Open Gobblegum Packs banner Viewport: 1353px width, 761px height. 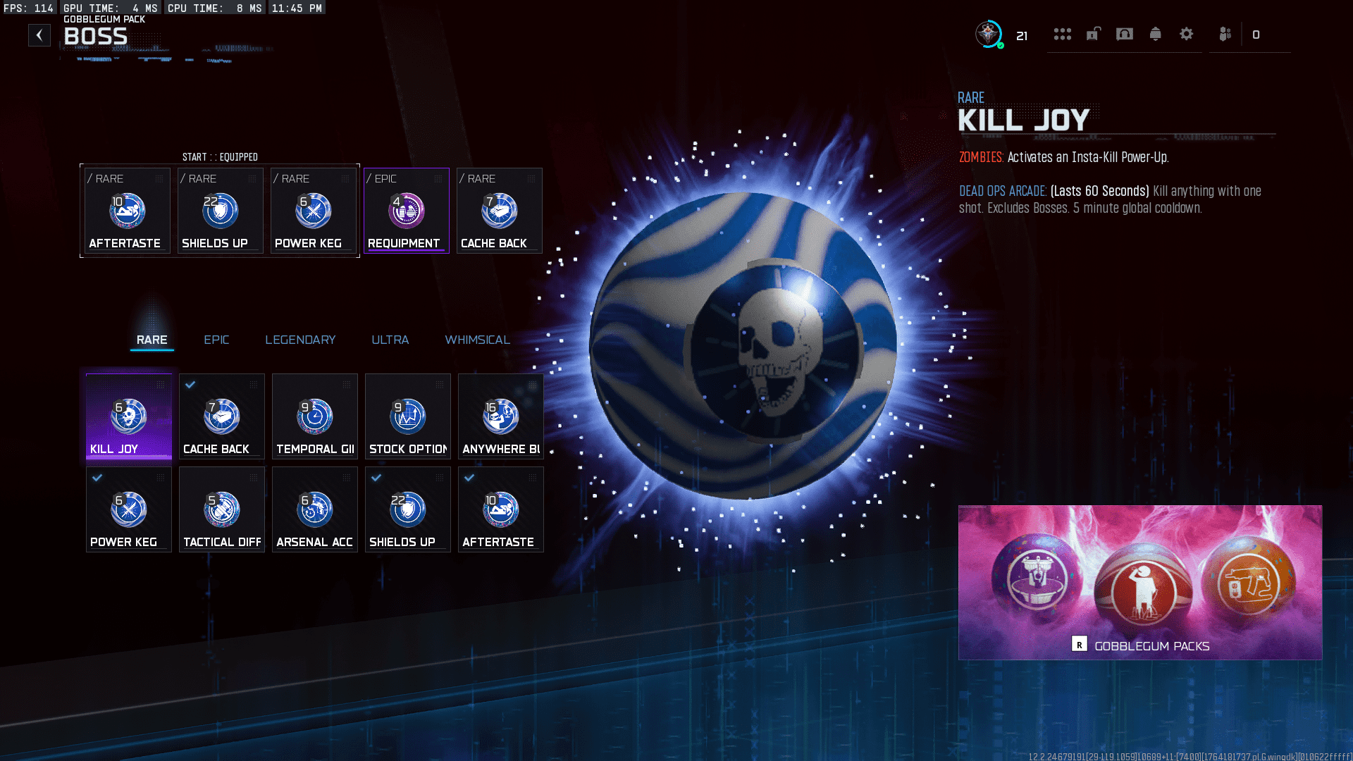(x=1139, y=583)
